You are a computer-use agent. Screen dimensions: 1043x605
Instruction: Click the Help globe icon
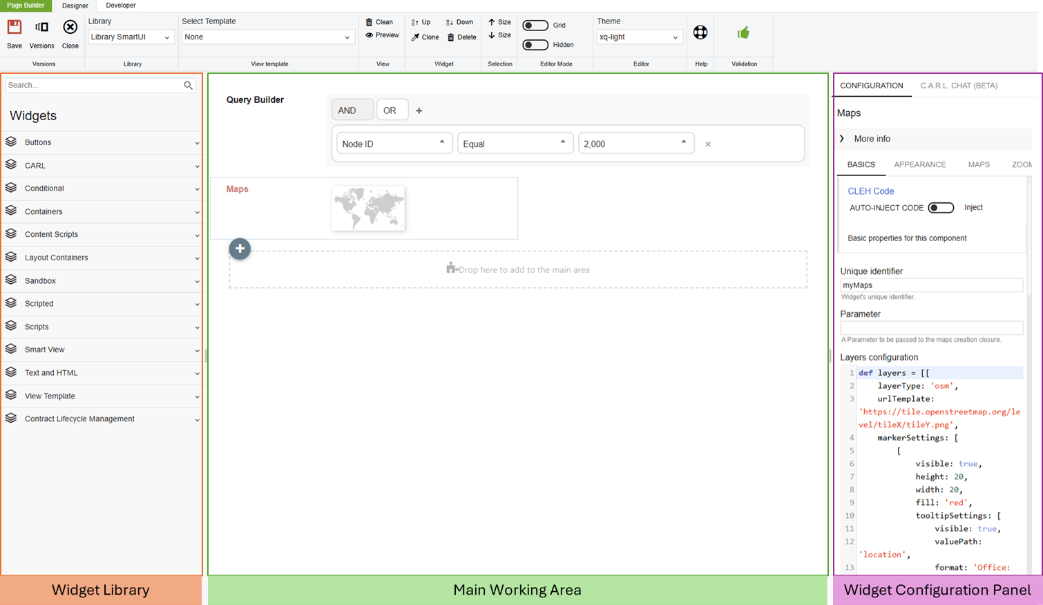point(700,32)
